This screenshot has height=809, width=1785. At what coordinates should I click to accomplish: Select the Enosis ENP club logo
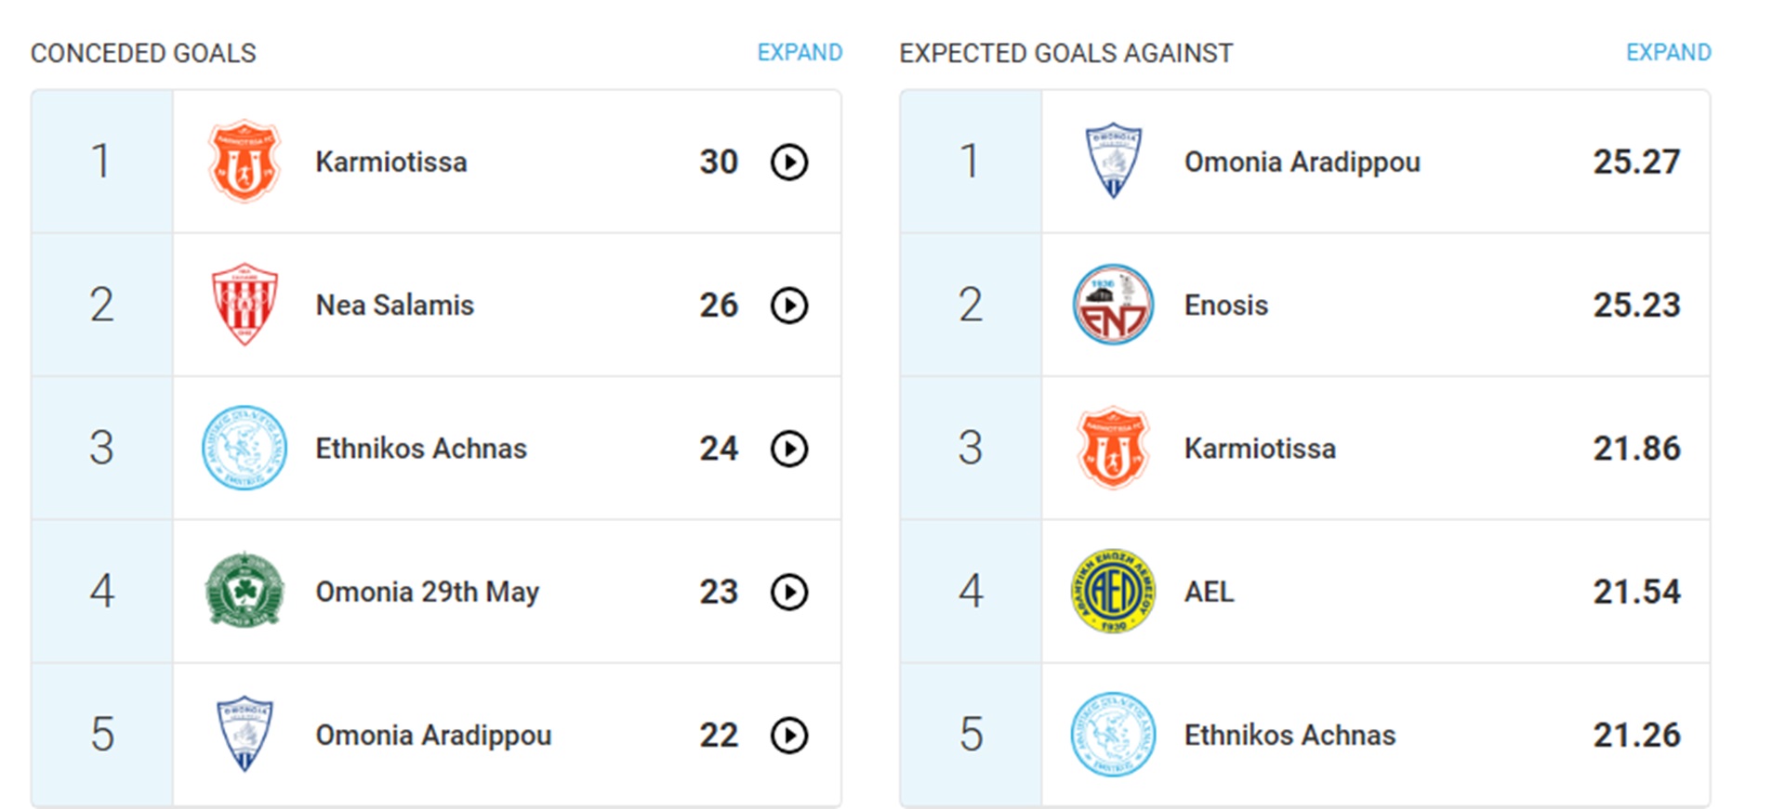pyautogui.click(x=1112, y=305)
